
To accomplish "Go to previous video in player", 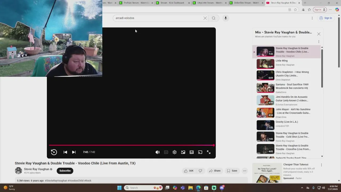I will click(x=65, y=152).
